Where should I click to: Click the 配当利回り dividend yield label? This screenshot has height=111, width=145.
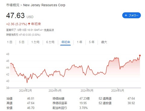click(60, 108)
